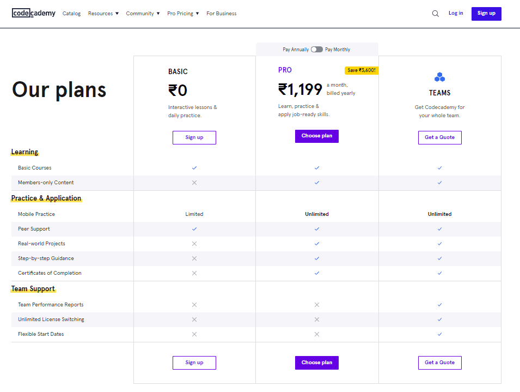Click Basic X mark for Members-only Content
520x392 pixels.
194,183
